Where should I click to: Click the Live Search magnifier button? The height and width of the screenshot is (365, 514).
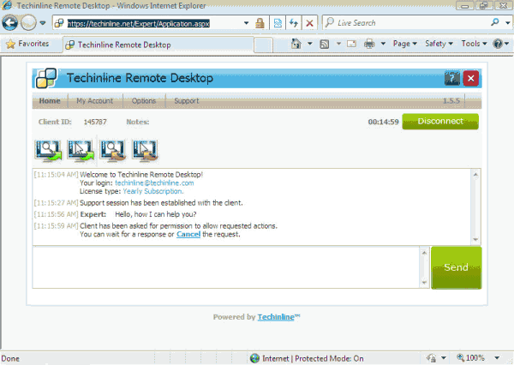[x=495, y=22]
